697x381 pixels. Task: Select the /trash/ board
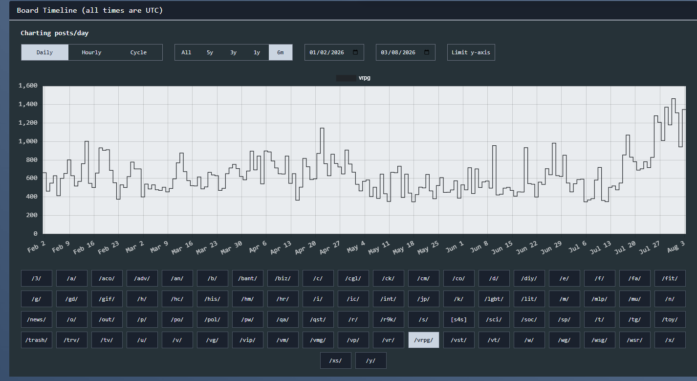(37, 340)
